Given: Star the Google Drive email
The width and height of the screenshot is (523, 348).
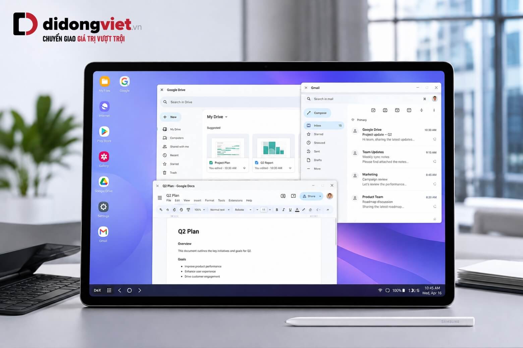Looking at the screenshot, I should 435,139.
